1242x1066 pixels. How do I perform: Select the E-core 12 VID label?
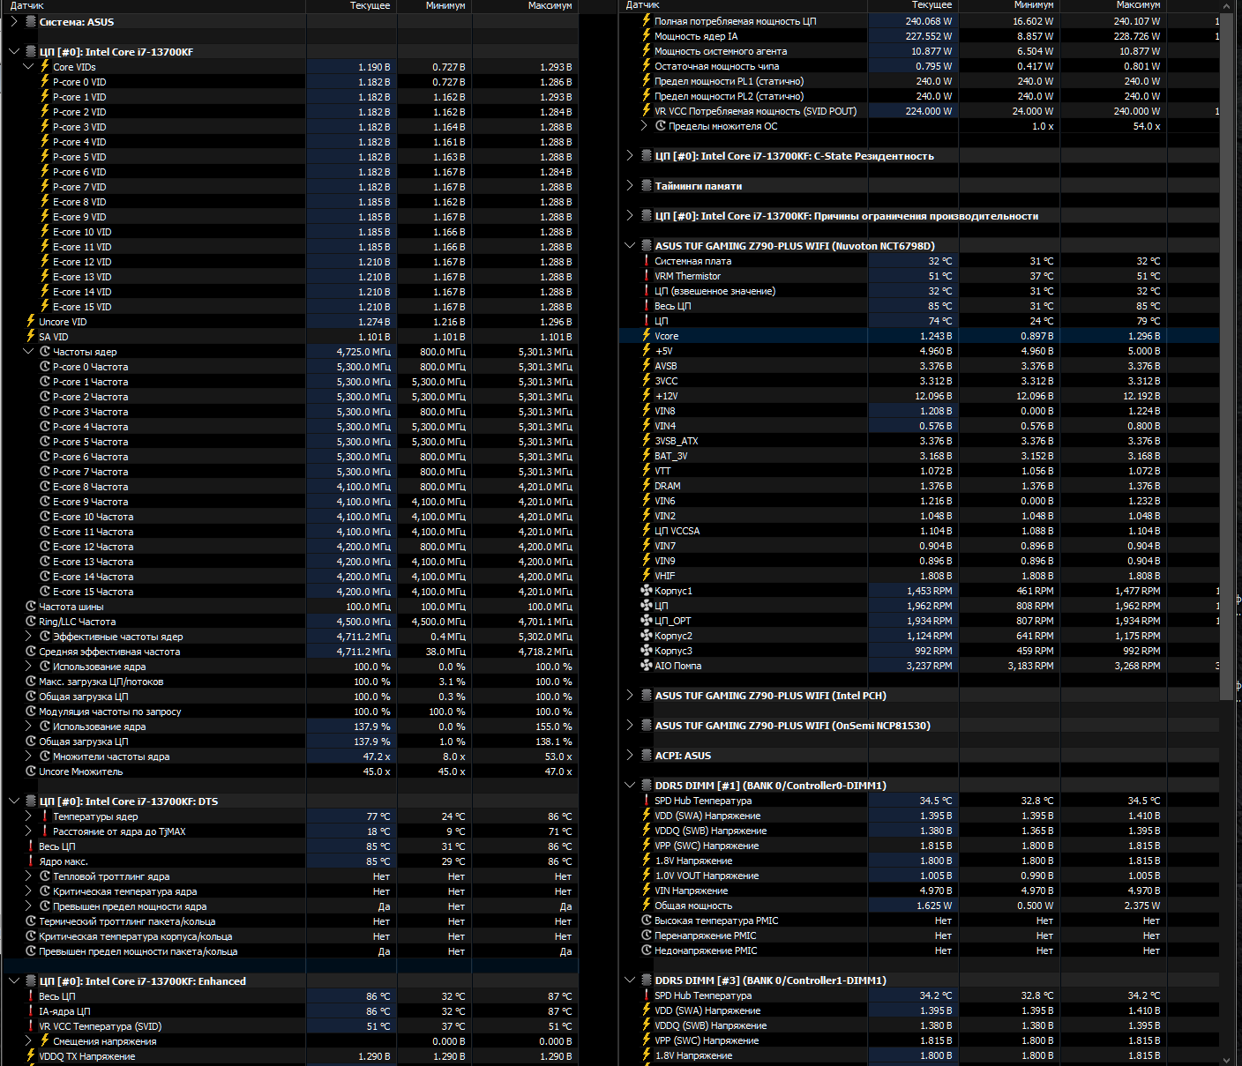point(82,262)
